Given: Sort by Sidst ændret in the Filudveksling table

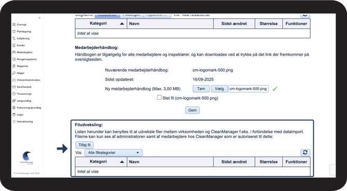Looking at the screenshot, I should coord(234,162).
